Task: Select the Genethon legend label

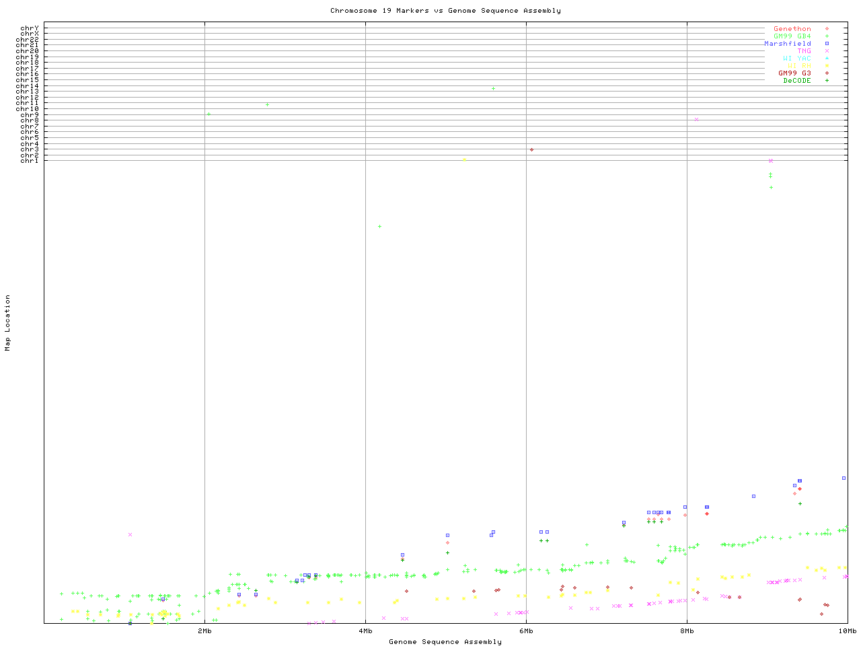Action: pos(792,29)
